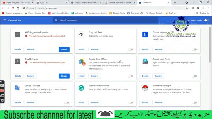Enable the Instant Data Scraper extension

194,103
